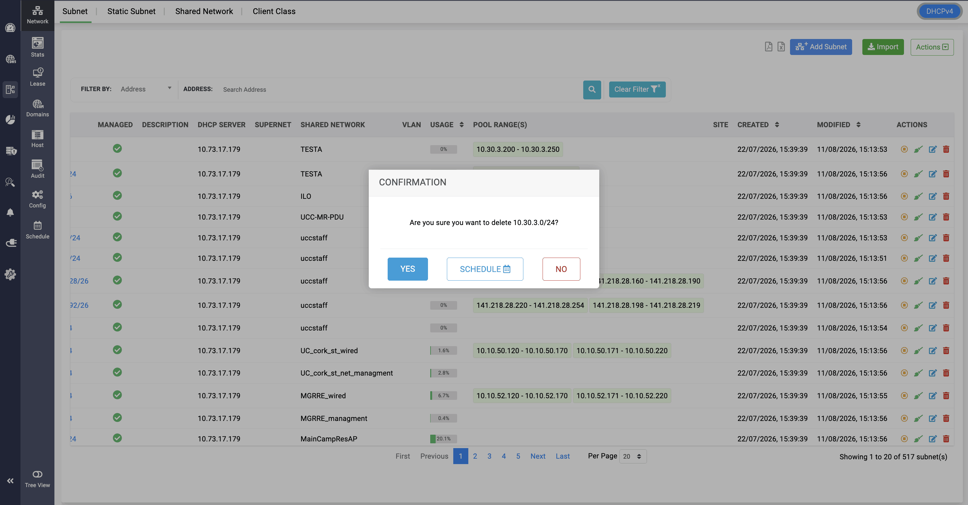The image size is (968, 505).
Task: Cancel deletion with the NO button
Action: click(561, 269)
